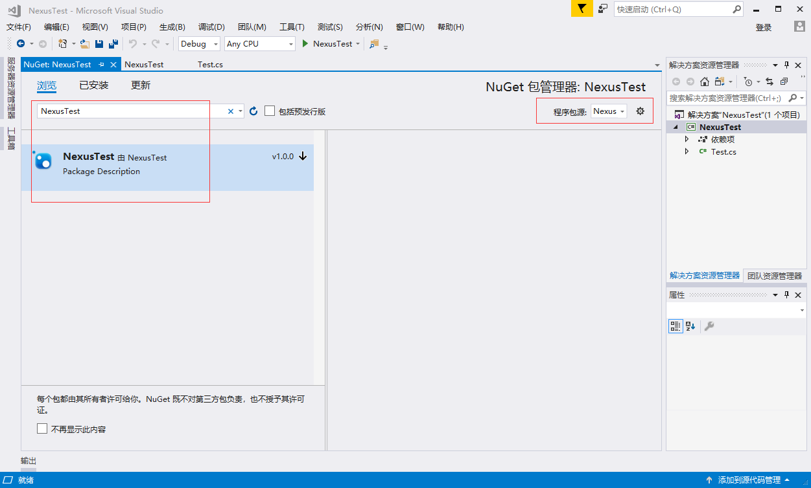
Task: Open the Solution Explorer window options dropdown
Action: (775, 65)
